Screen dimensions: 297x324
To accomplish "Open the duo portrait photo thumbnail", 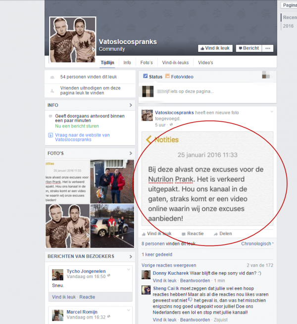I will tap(67, 226).
